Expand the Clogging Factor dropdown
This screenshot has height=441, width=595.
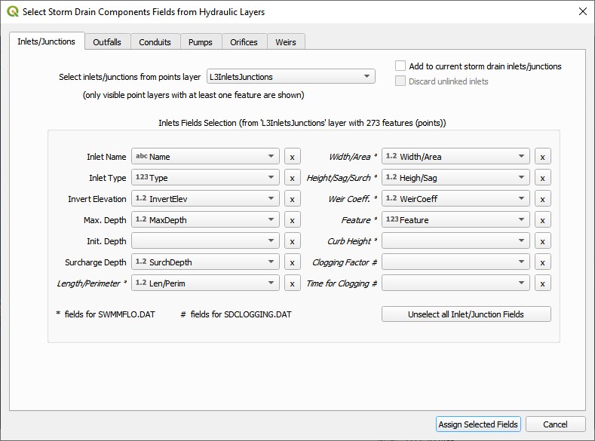455,262
